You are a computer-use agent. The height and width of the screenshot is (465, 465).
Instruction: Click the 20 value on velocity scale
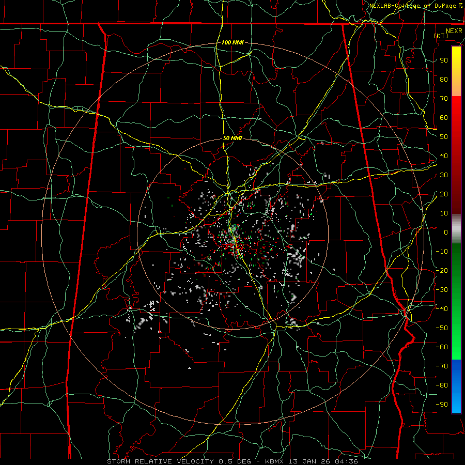coord(444,194)
